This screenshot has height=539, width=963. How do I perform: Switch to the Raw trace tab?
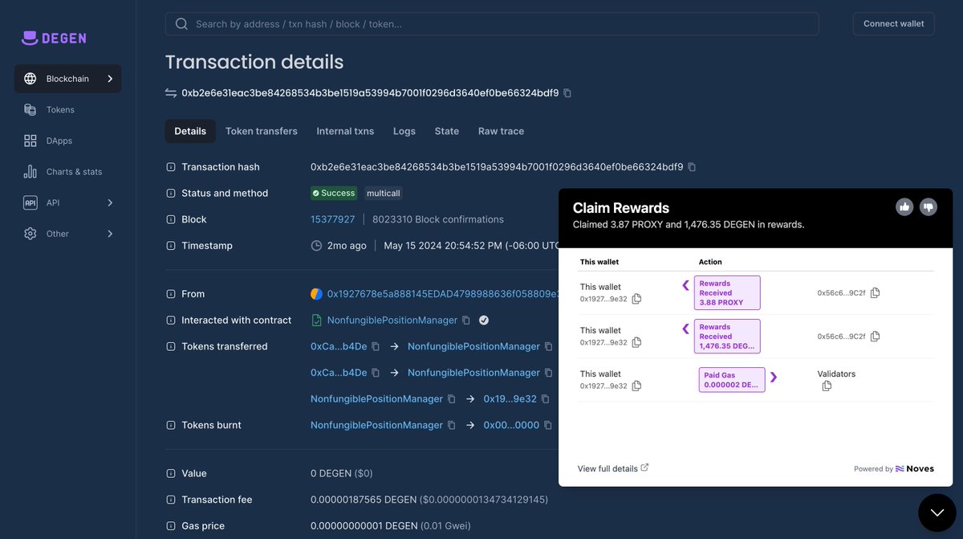(x=501, y=131)
